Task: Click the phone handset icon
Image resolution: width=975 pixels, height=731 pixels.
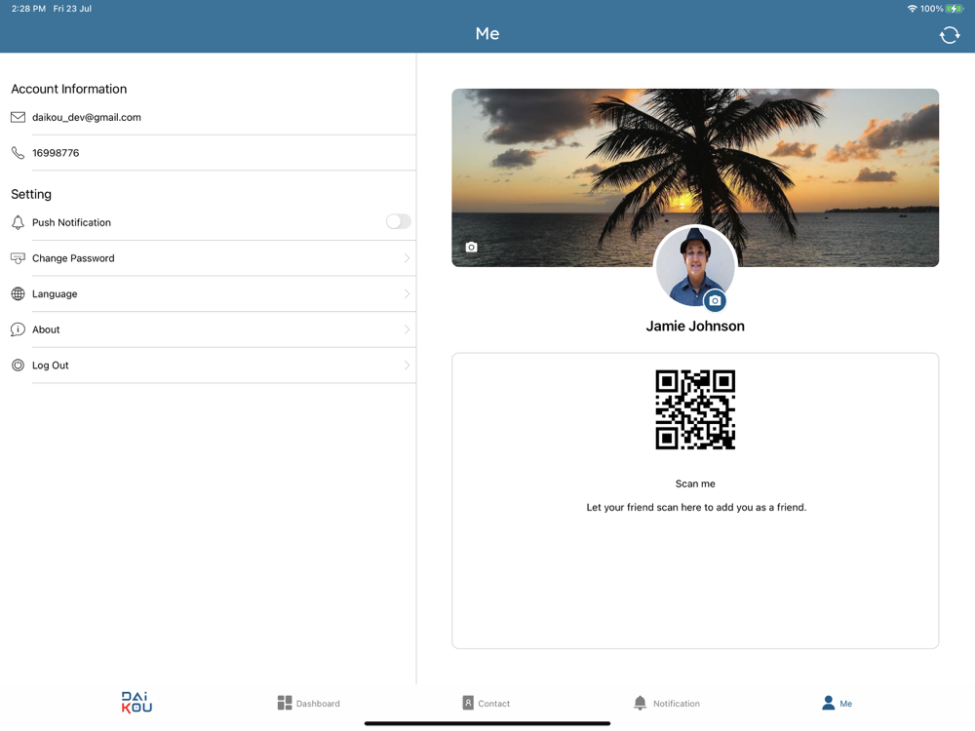Action: [x=18, y=153]
